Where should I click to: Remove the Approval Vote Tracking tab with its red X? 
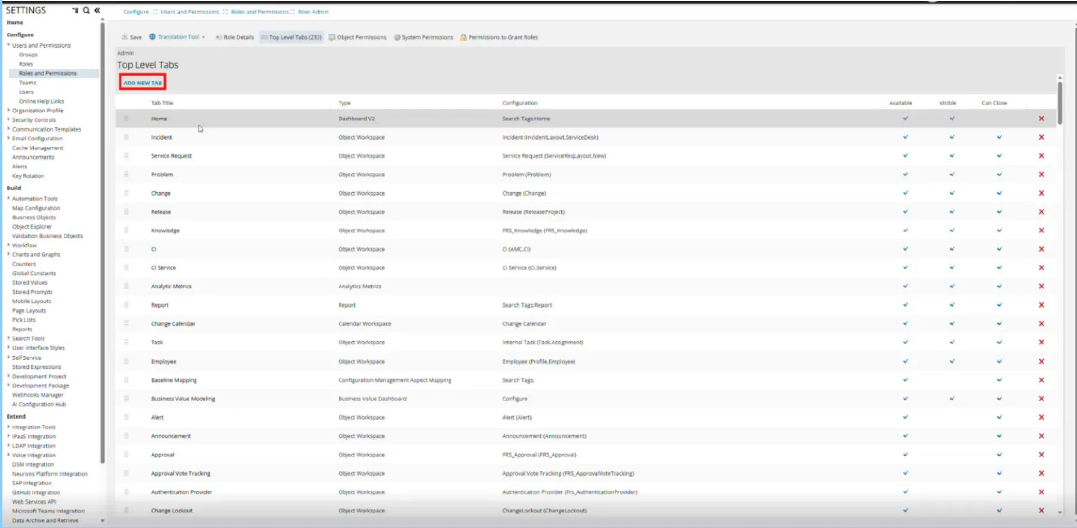(1041, 473)
